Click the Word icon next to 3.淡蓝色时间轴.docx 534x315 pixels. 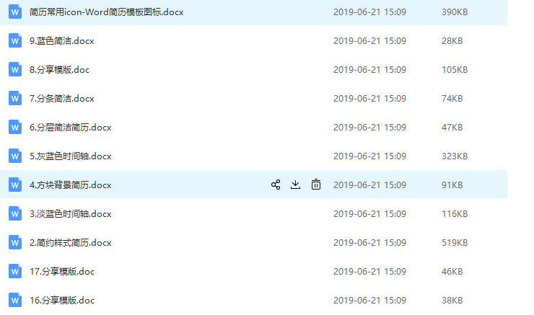[x=15, y=213]
